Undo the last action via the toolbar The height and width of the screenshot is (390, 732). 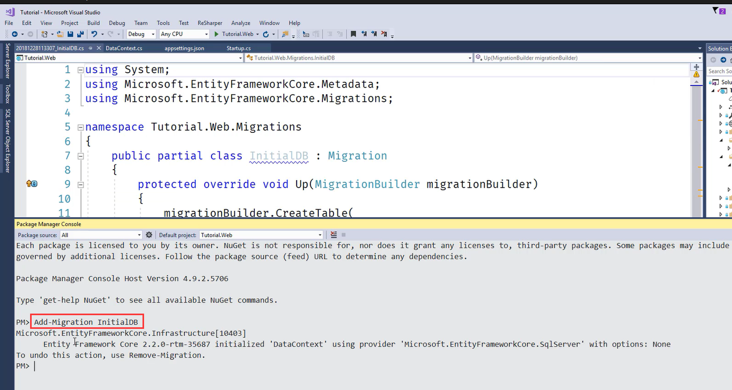click(94, 34)
